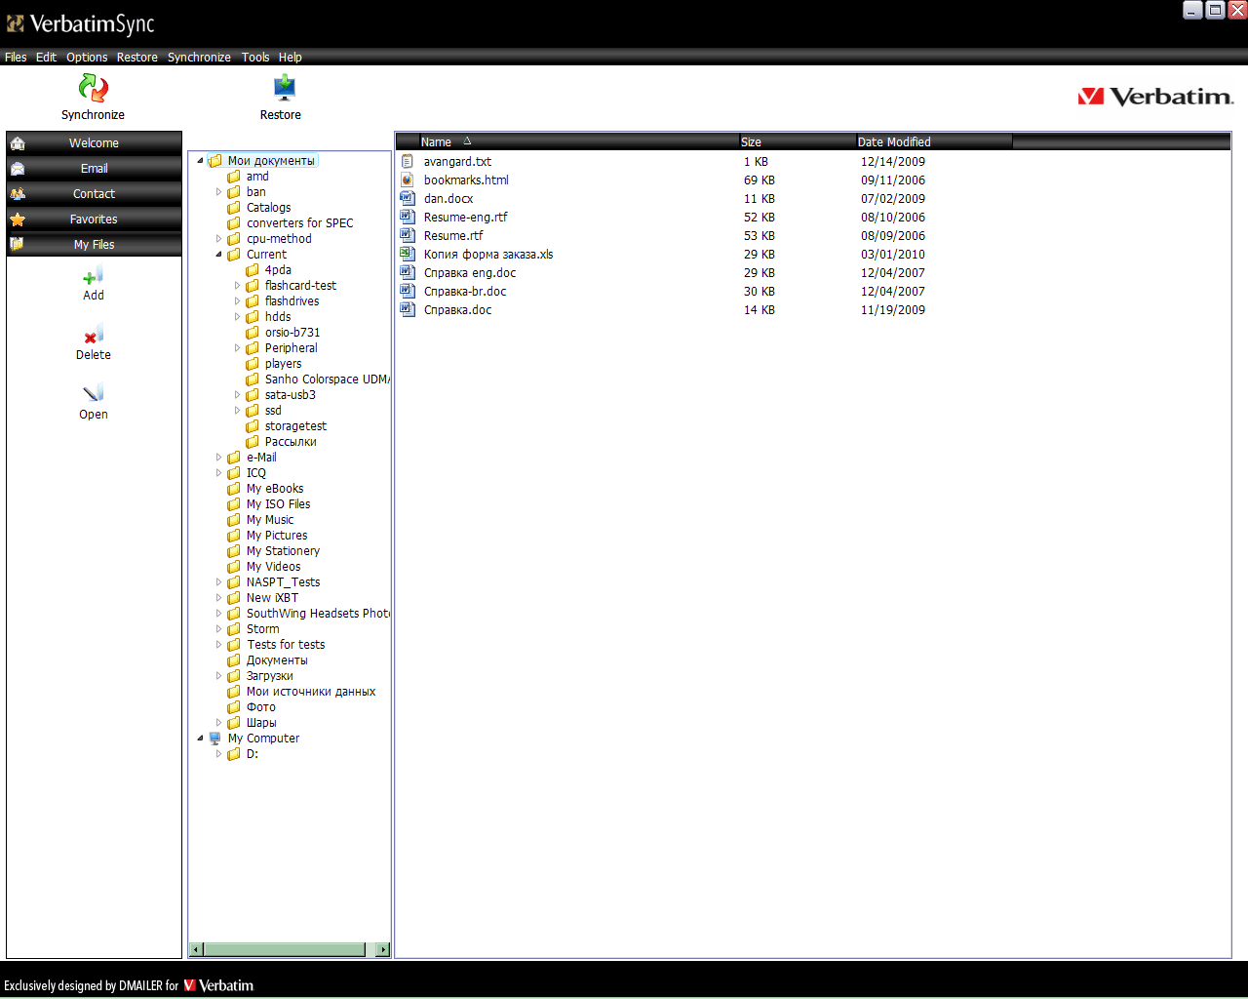The height and width of the screenshot is (999, 1248).
Task: Select the Рассылки folder in tree
Action: click(291, 442)
